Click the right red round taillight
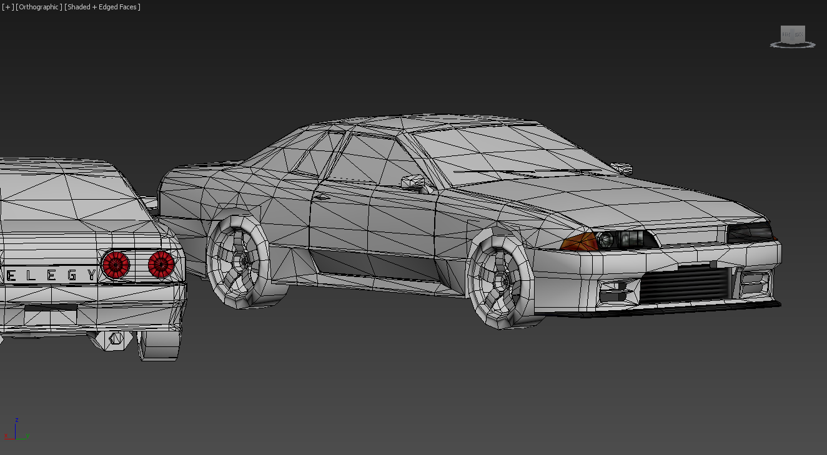Viewport: 827px width, 455px height. click(161, 264)
